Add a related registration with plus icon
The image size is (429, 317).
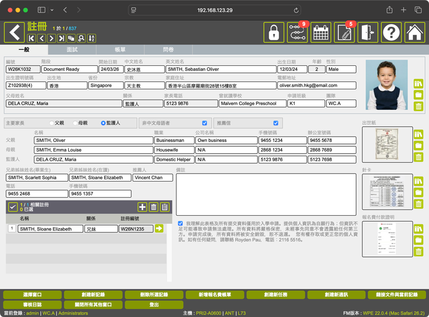point(142,207)
